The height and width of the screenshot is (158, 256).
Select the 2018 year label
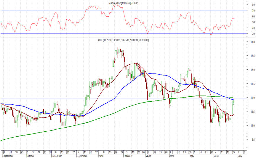(x=101, y=156)
